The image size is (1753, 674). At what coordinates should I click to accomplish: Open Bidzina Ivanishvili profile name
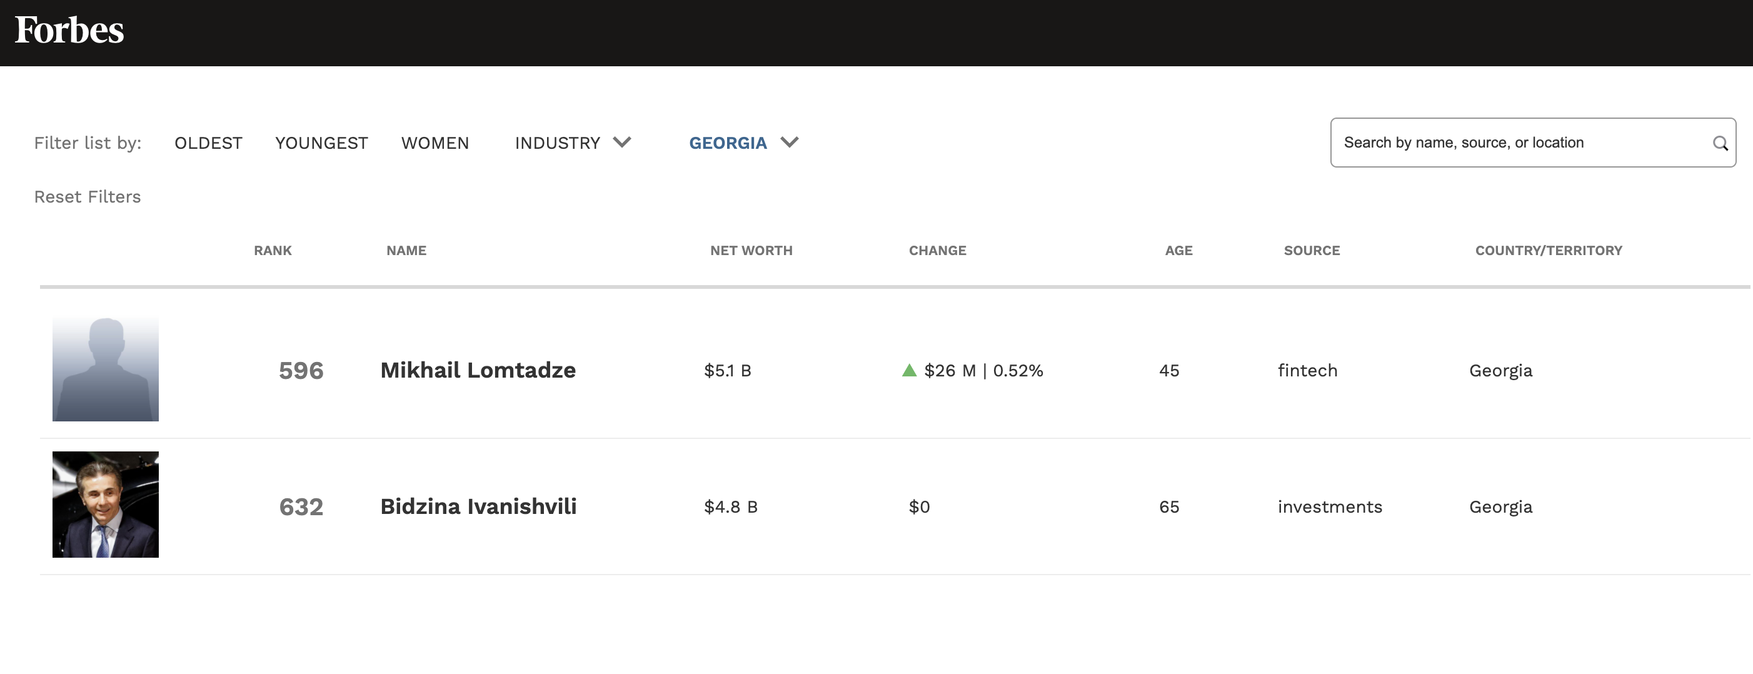478,506
